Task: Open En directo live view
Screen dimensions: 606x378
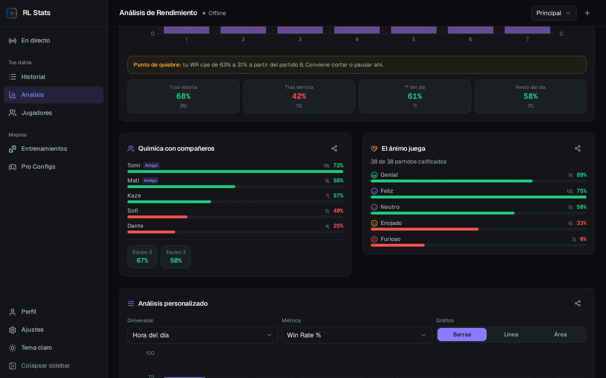Action: tap(54, 41)
